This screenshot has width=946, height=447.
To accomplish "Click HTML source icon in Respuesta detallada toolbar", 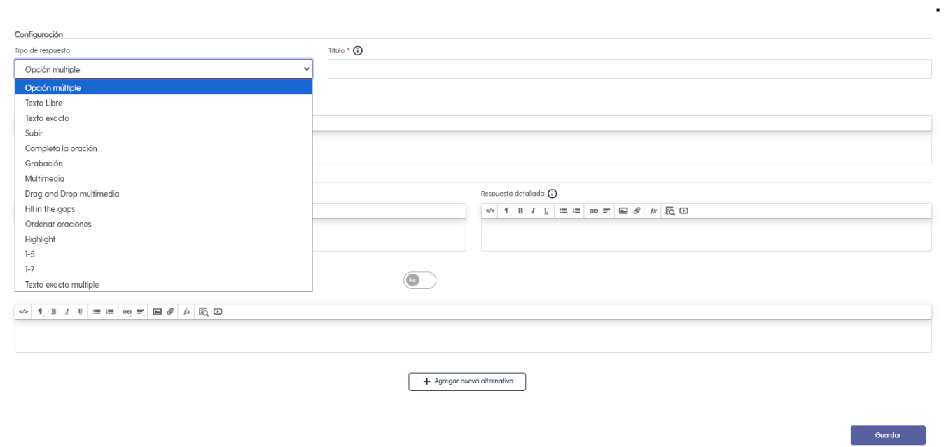I will click(x=490, y=211).
